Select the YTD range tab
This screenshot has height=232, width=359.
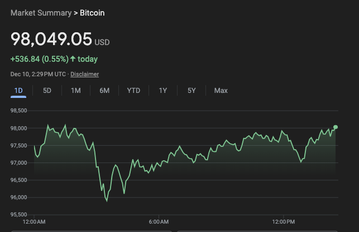(133, 91)
